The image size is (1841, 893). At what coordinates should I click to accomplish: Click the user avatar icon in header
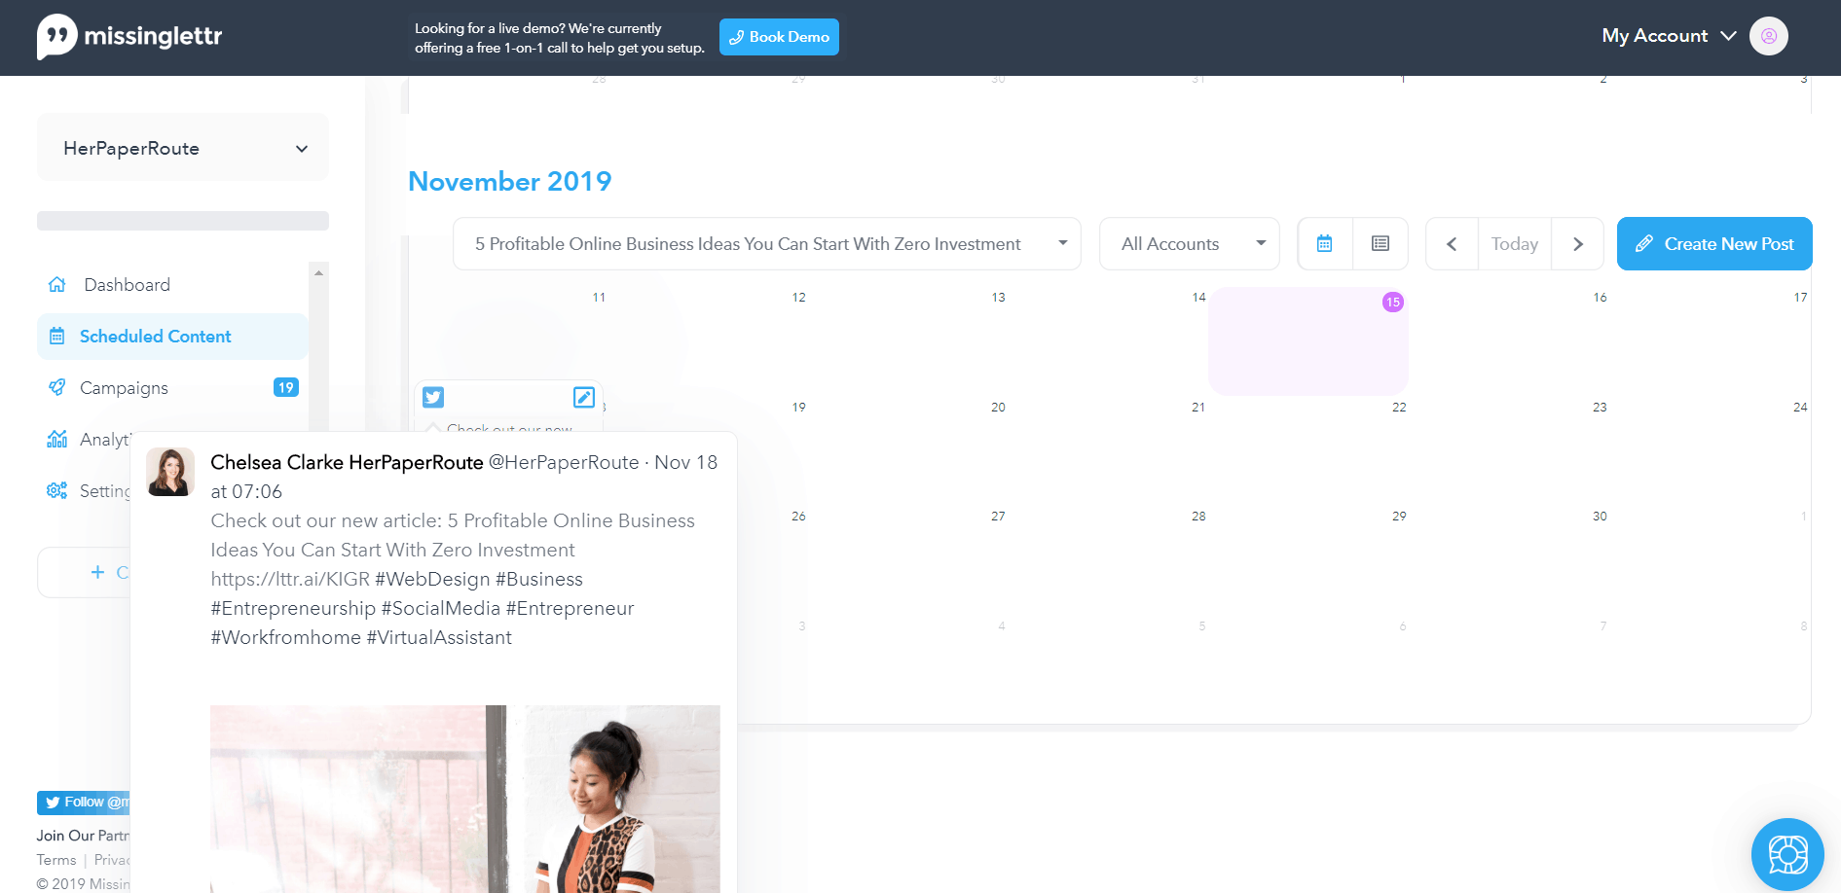pos(1769,36)
